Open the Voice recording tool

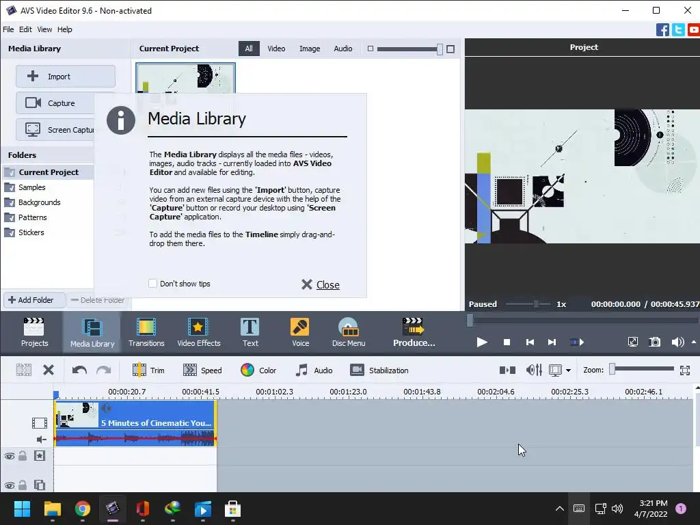(300, 332)
